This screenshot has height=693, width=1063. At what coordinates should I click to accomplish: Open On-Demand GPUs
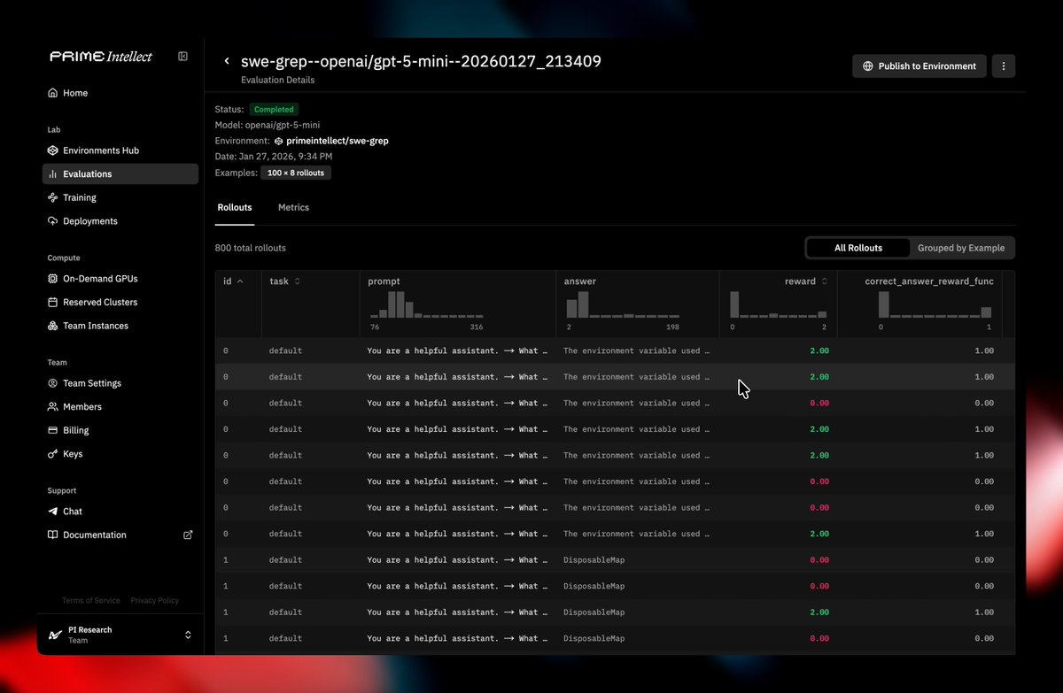coord(120,279)
